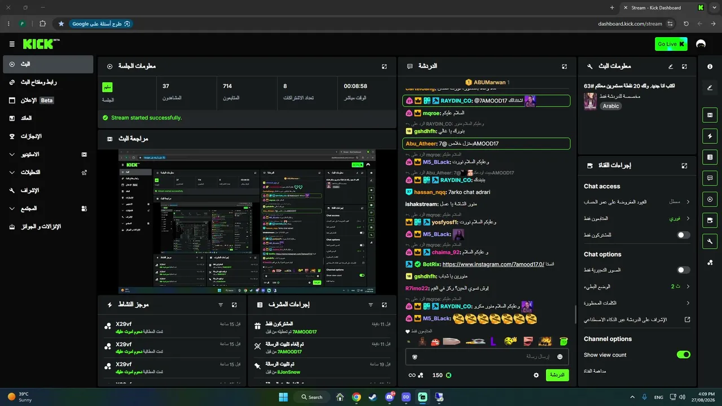Open the filter menu in موجز النشاط
722x406 pixels.
pyautogui.click(x=221, y=304)
